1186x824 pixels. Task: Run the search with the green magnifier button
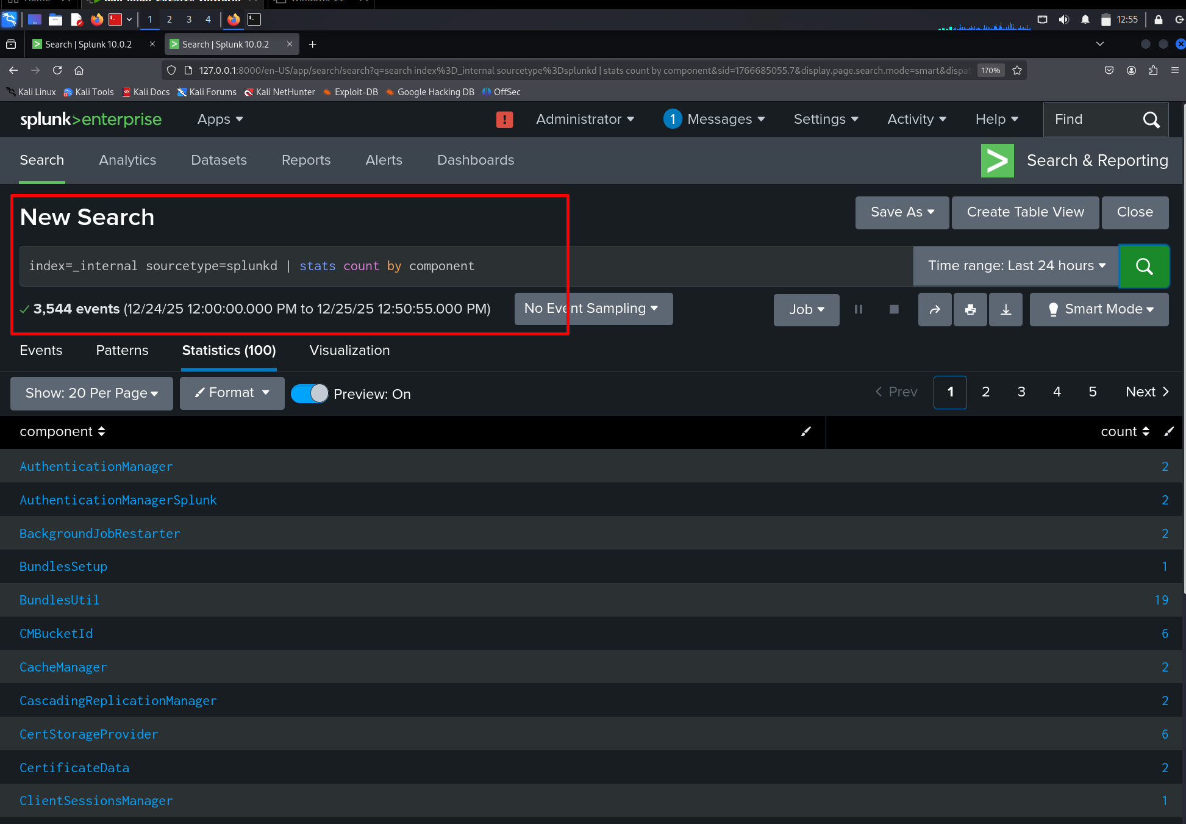coord(1144,266)
